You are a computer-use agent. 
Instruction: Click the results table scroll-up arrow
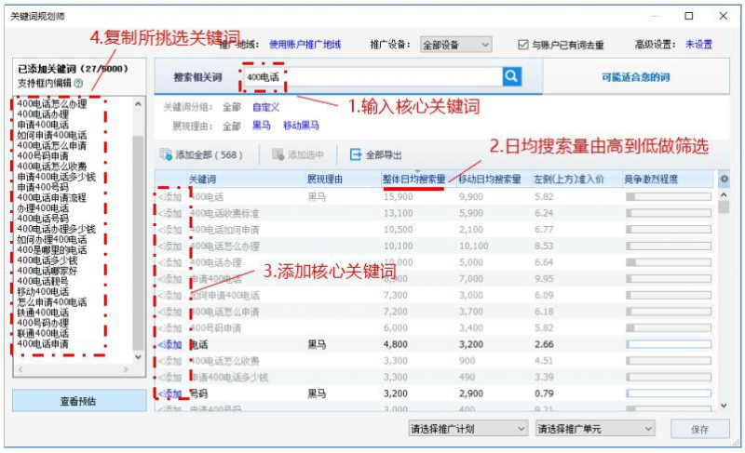pyautogui.click(x=724, y=194)
